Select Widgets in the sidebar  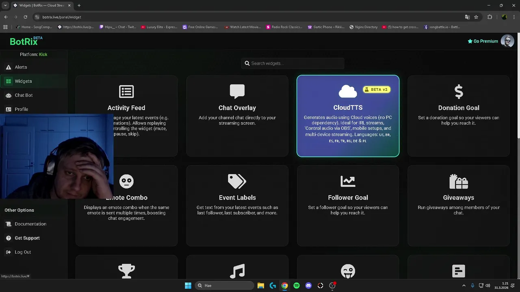[x=34, y=81]
